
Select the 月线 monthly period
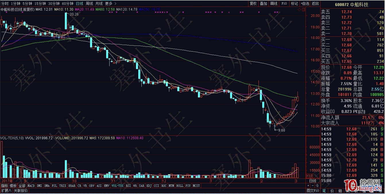pyautogui.click(x=99, y=3)
